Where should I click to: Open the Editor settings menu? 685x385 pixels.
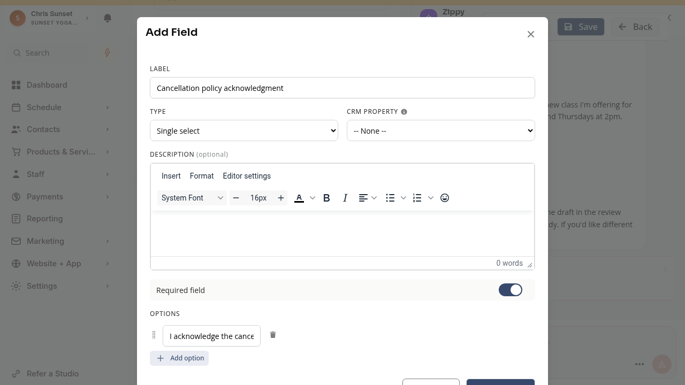(247, 176)
